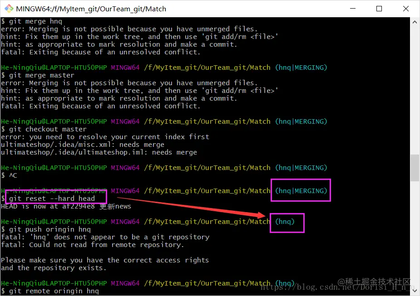The height and width of the screenshot is (296, 420).
Task: Click the '$ git merge master' command line
Action: [38, 75]
